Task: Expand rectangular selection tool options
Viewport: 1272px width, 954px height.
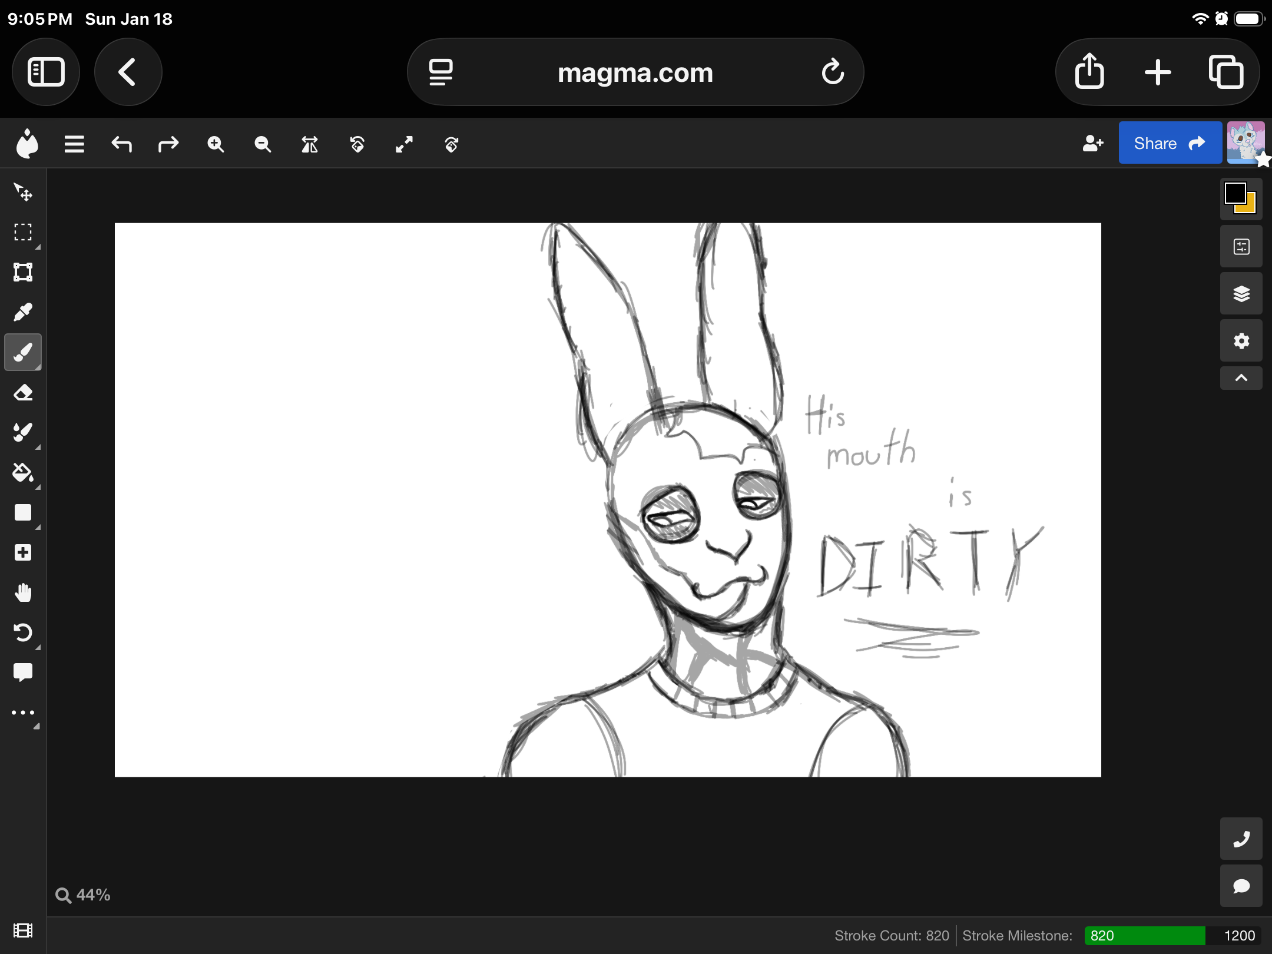Action: [x=38, y=247]
